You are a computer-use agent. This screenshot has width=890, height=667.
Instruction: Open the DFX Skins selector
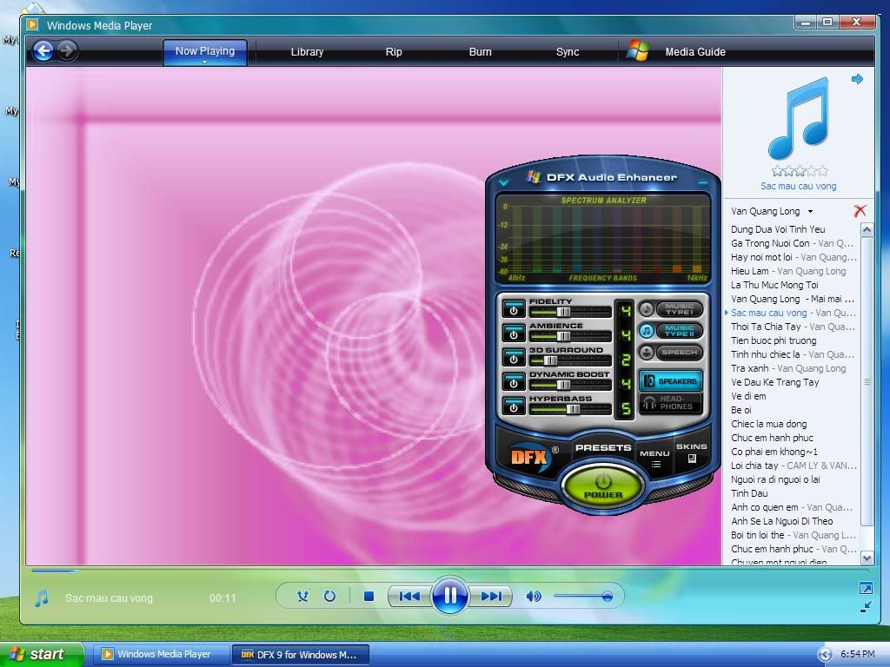691,452
